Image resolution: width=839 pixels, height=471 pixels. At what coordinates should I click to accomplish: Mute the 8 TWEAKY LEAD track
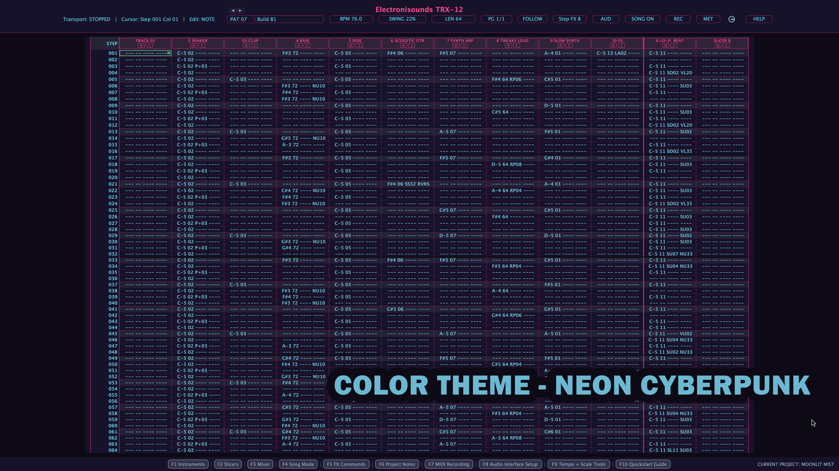pos(508,46)
